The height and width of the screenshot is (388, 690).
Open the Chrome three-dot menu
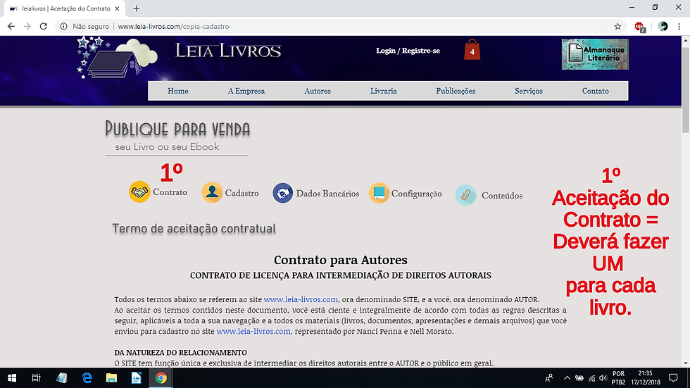679,26
